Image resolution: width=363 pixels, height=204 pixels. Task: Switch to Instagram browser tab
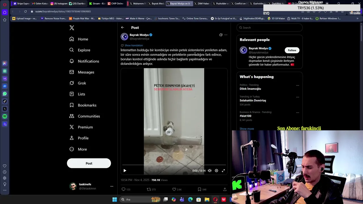coord(59,4)
